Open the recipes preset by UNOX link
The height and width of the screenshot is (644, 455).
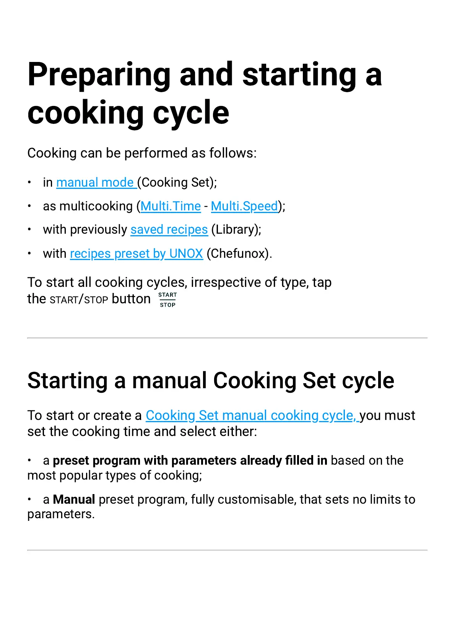pos(136,254)
